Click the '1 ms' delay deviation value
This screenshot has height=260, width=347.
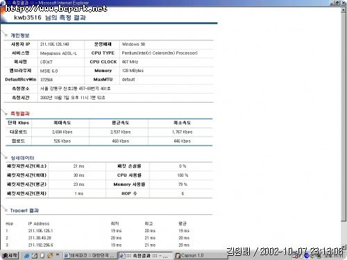(79, 193)
